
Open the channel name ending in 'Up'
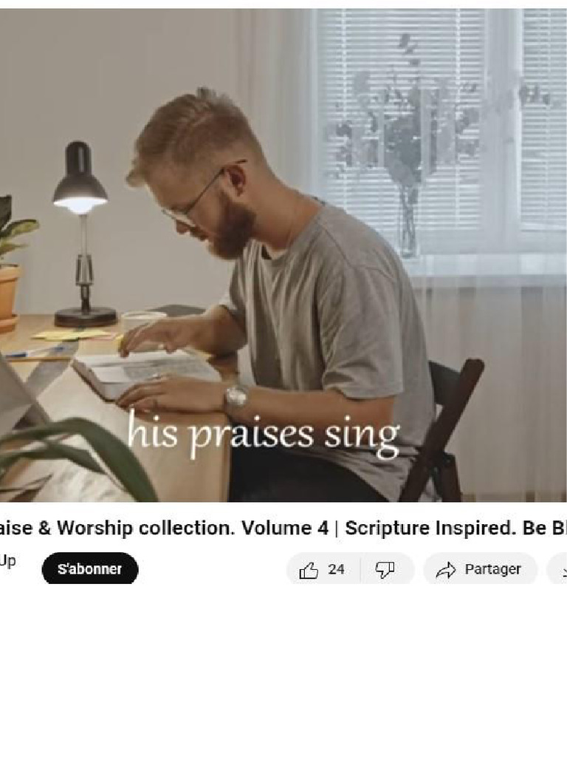[x=7, y=561]
